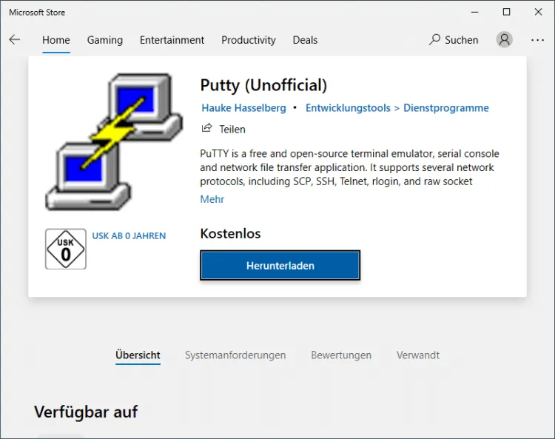
Task: Click the Suchen search button
Action: click(x=454, y=40)
